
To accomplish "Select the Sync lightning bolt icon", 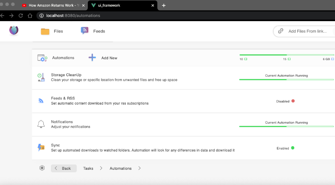I will [x=41, y=147].
